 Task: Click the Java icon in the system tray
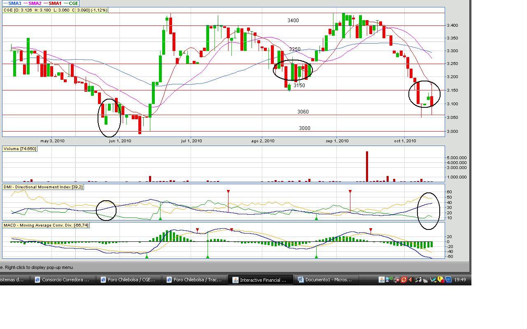point(382,280)
